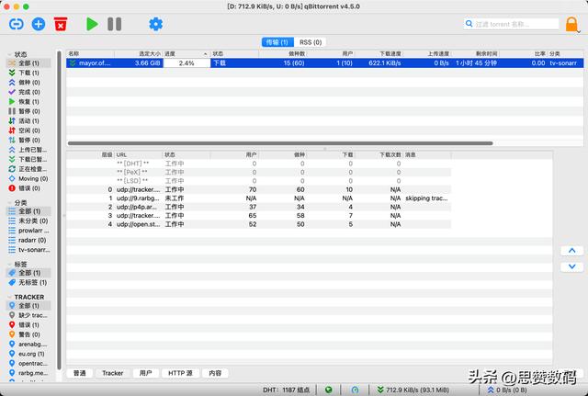Select the tv-sonarr category in the sidebar

[28, 250]
